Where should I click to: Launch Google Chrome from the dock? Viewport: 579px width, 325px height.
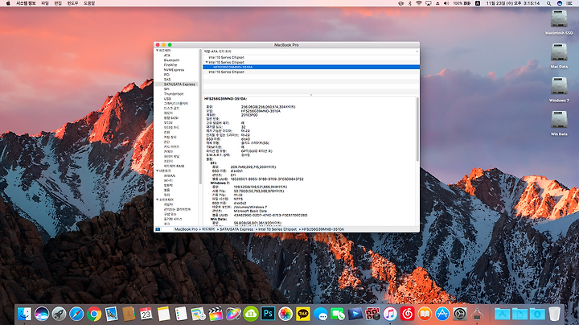point(94,314)
